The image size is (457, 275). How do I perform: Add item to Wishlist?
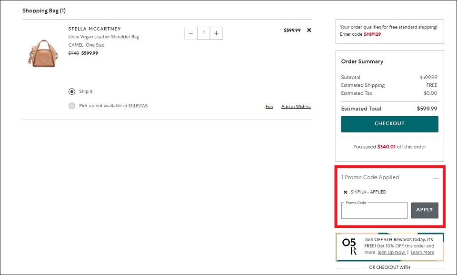coord(296,107)
